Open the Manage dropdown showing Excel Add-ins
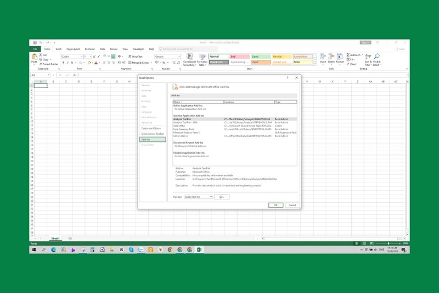This screenshot has height=293, width=439. coord(198,197)
